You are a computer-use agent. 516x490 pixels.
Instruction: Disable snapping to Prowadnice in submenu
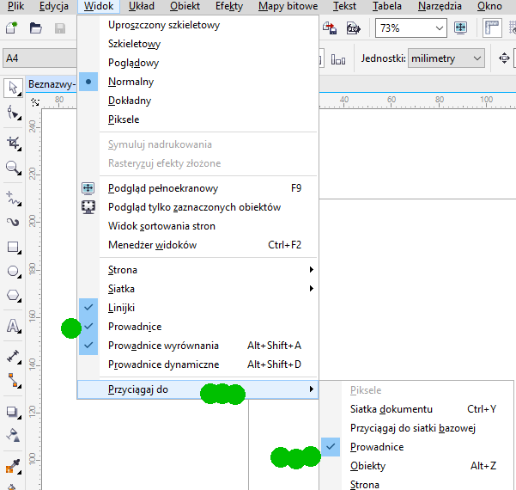click(376, 447)
